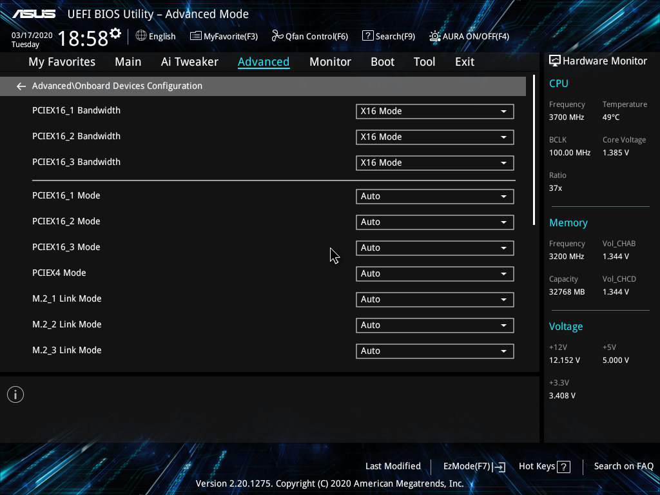Click the vertical scrollbar of settings list
This screenshot has height=495, width=660.
[x=534, y=150]
